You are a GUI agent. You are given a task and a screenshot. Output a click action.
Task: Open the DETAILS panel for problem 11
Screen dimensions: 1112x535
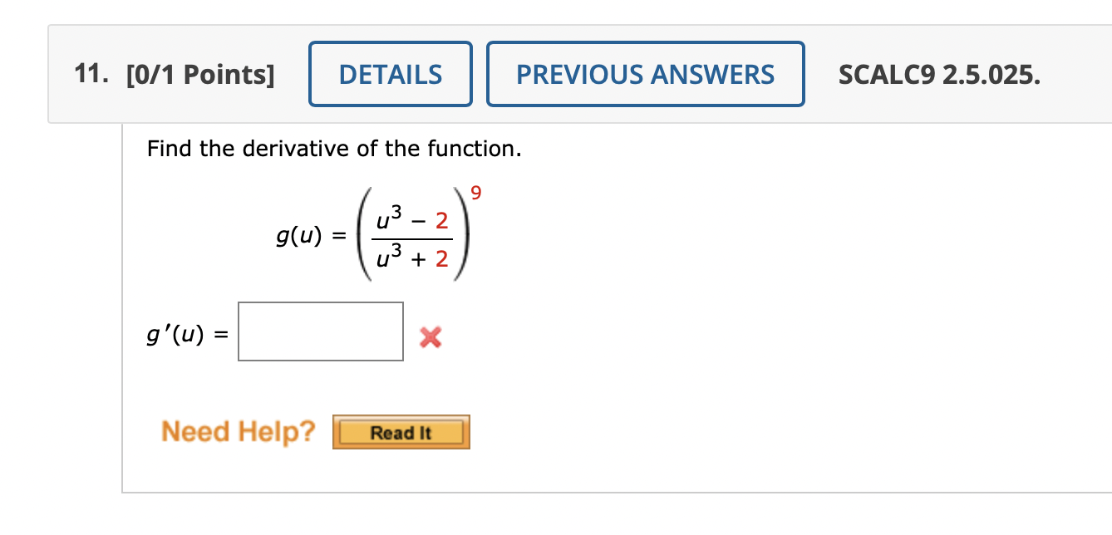tap(390, 74)
